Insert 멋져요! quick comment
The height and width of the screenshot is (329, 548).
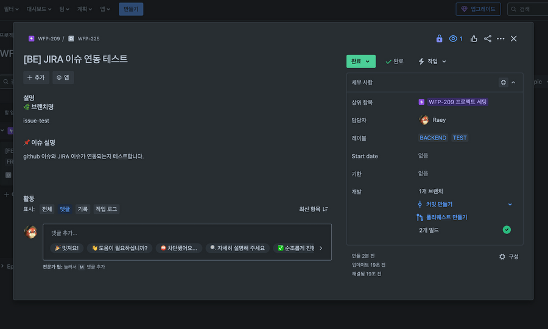(67, 248)
